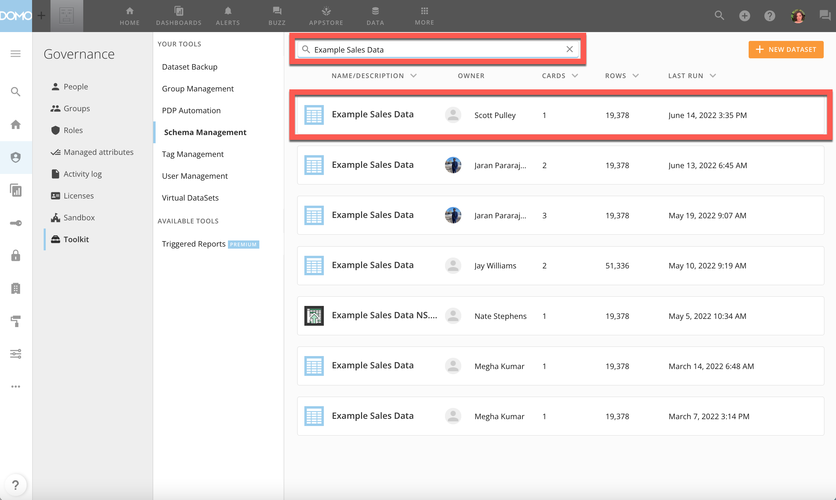Click the help question mark in header

tap(769, 16)
